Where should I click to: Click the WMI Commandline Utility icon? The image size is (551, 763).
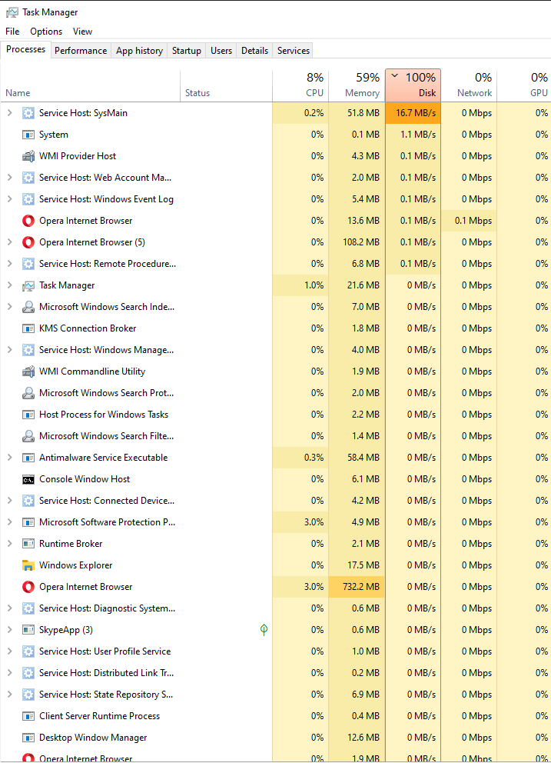point(28,372)
